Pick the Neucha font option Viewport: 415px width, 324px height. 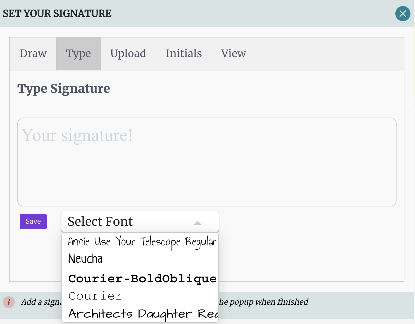140,259
